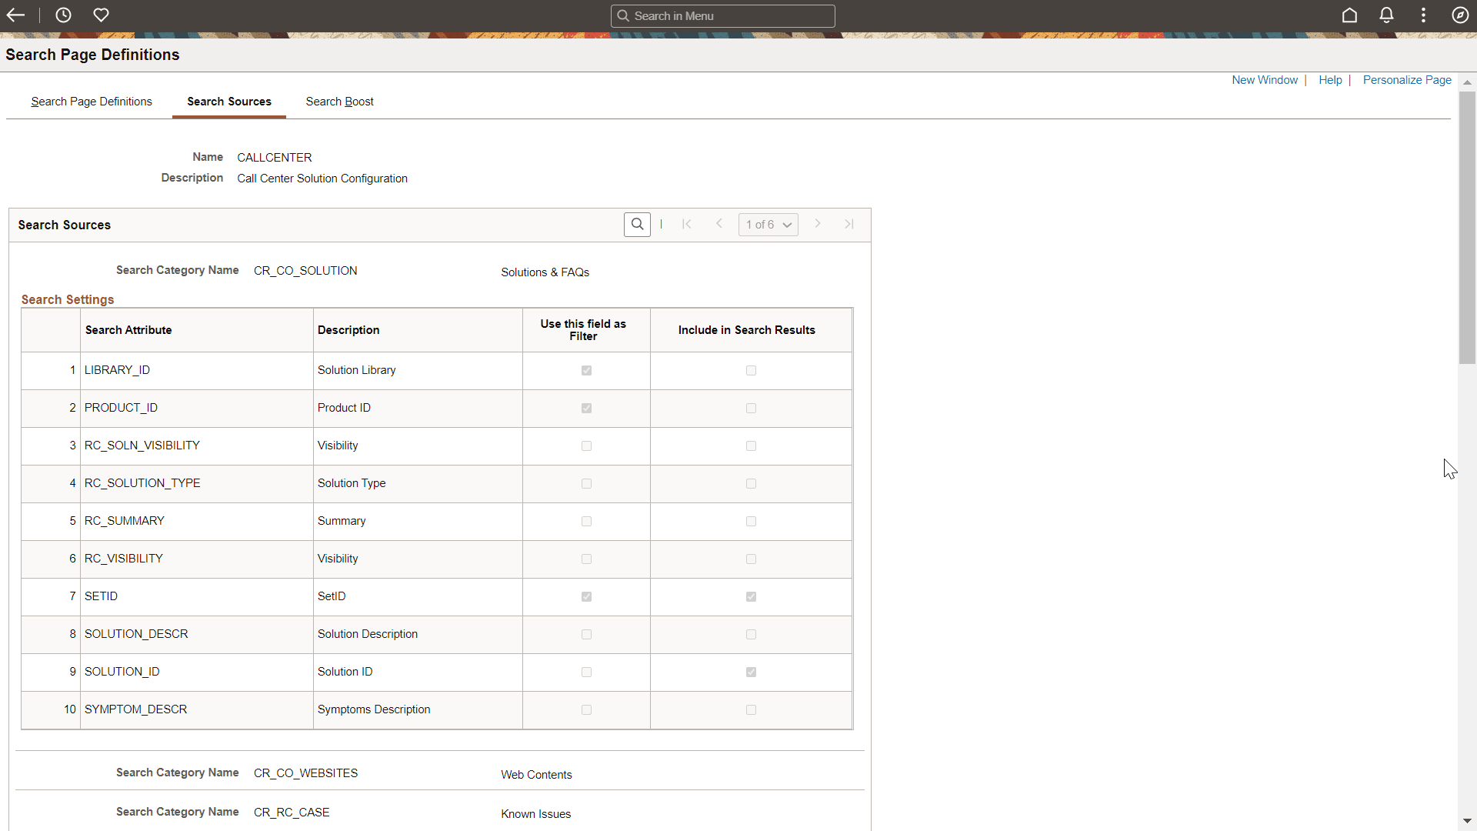1477x831 pixels.
Task: Open a New Window via the link
Action: pos(1264,79)
